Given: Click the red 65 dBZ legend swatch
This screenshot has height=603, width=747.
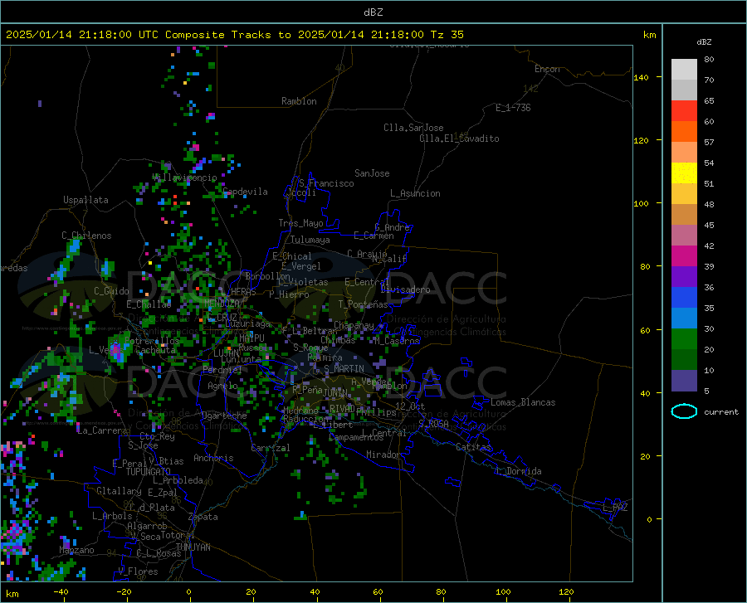Looking at the screenshot, I should [x=684, y=110].
